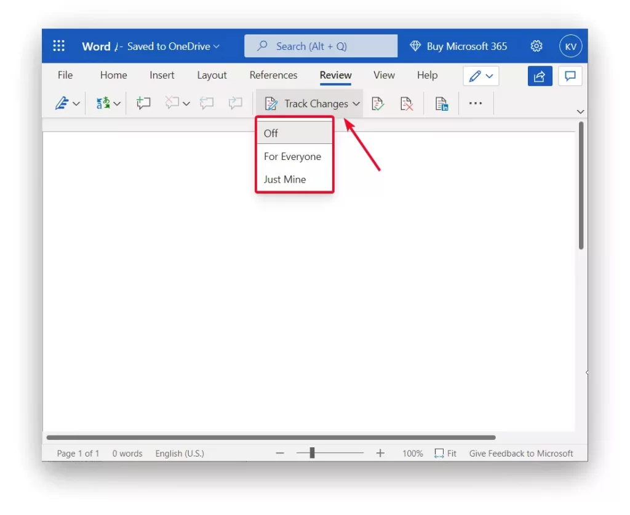Expand the Saved to OneDrive chevron
This screenshot has height=515, width=630.
(217, 46)
